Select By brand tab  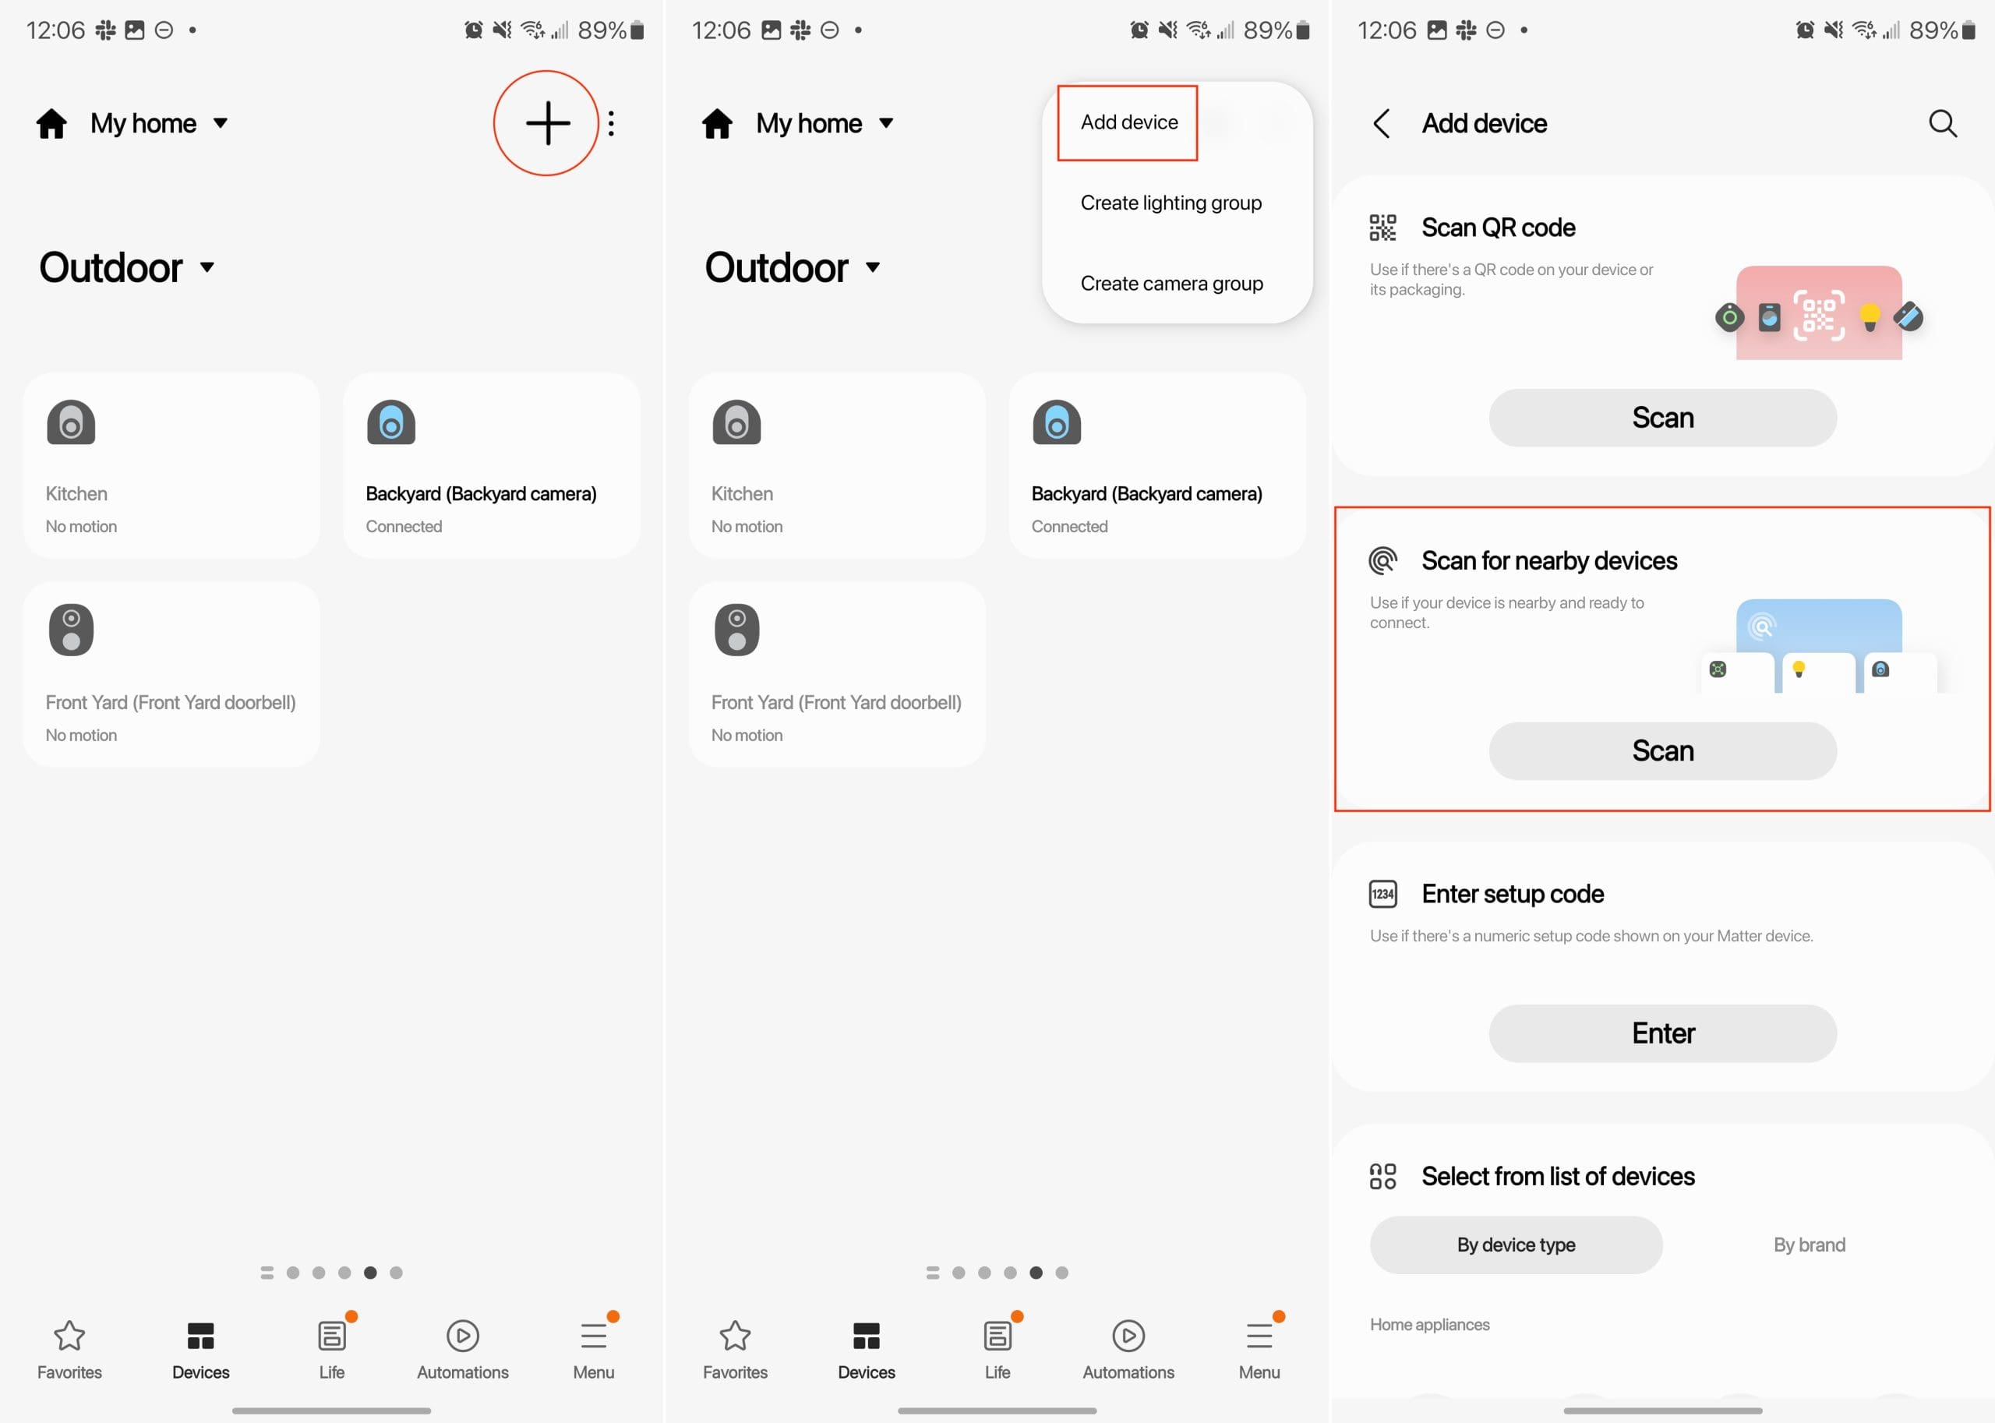[x=1809, y=1245]
